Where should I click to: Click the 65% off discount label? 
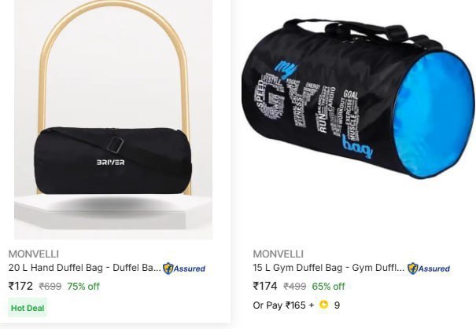pyautogui.click(x=328, y=287)
